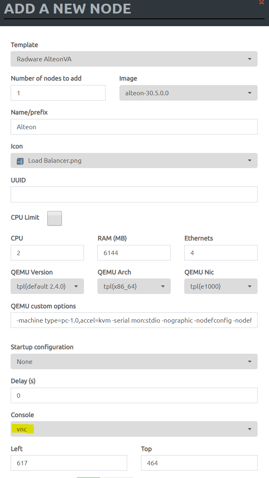Screen dimensions: 269x478
Task: Click the CPU field with value 2
Action: (x=47, y=253)
